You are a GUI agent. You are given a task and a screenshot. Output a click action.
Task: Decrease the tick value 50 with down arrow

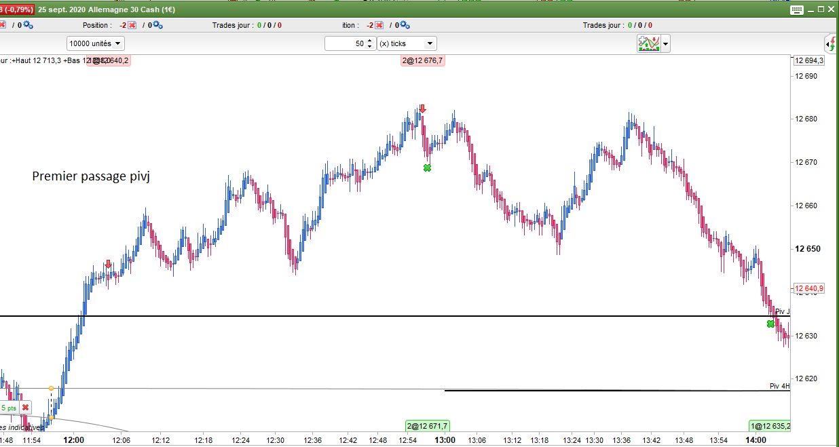pyautogui.click(x=369, y=47)
